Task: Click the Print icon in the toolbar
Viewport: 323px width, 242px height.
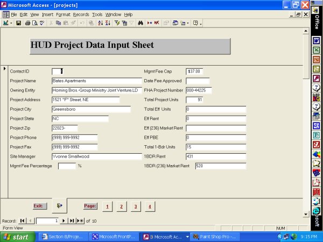Action: [27, 24]
